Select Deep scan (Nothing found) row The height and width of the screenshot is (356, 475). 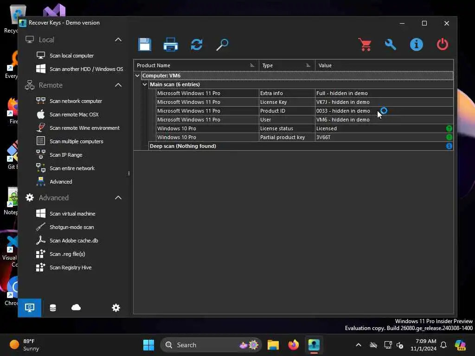tap(301, 146)
